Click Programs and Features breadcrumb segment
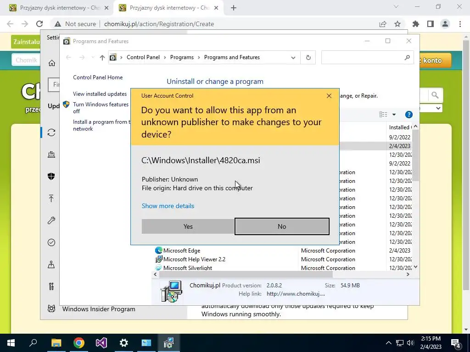This screenshot has width=470, height=352. click(232, 57)
